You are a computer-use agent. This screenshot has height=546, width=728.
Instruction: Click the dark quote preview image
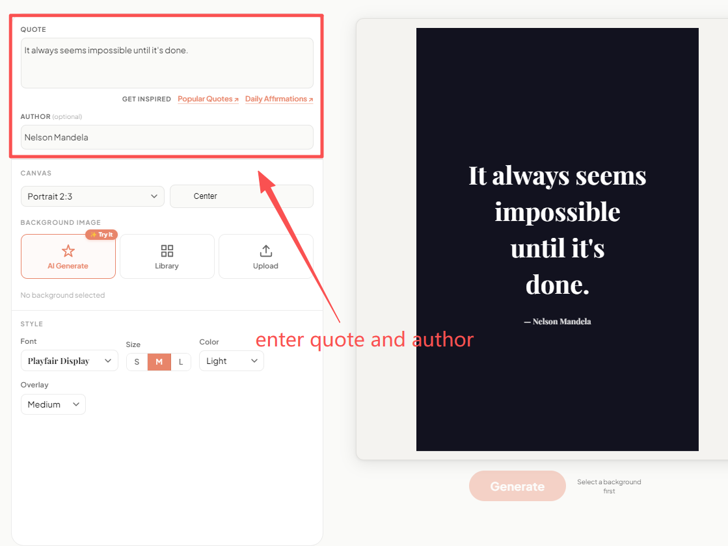[557, 239]
